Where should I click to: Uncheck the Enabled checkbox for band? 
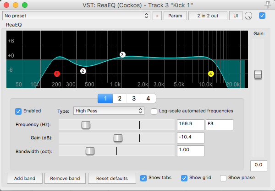coord(18,111)
